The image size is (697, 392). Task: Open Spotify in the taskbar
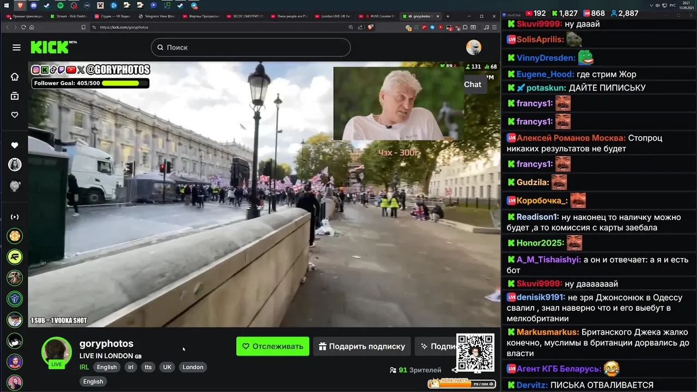click(60, 5)
